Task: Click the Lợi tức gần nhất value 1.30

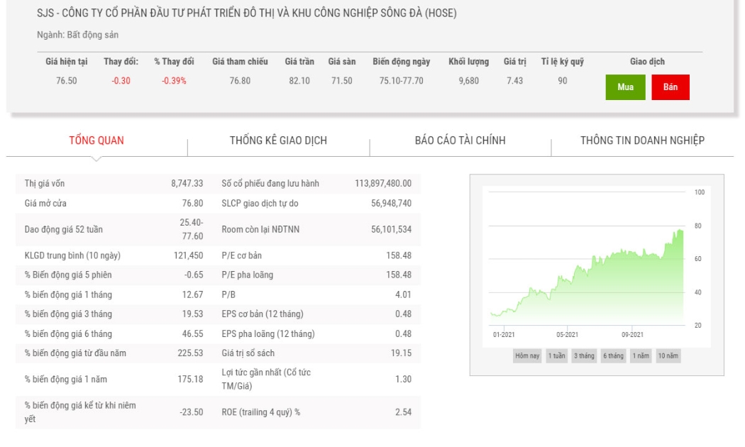Action: pos(404,379)
